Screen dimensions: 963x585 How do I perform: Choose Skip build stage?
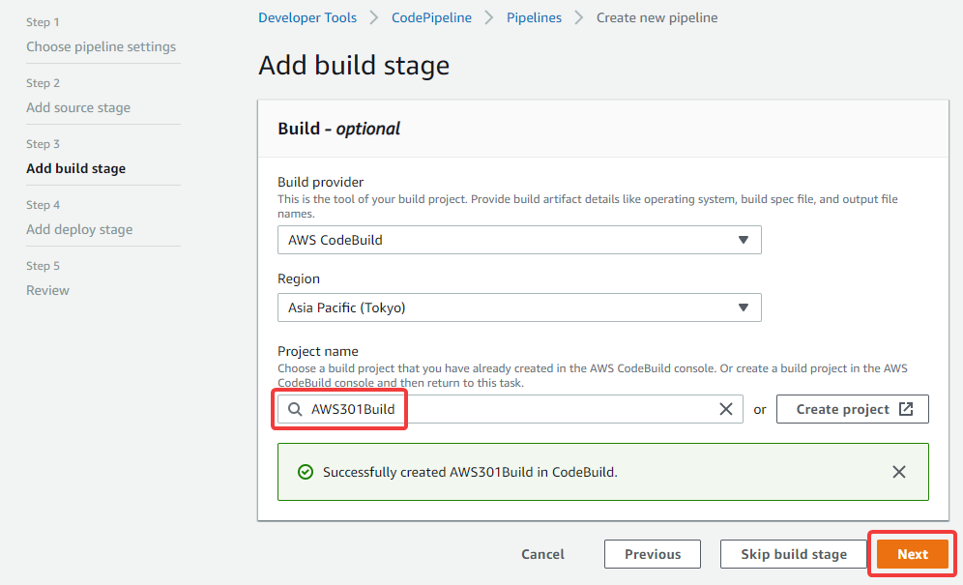click(794, 554)
